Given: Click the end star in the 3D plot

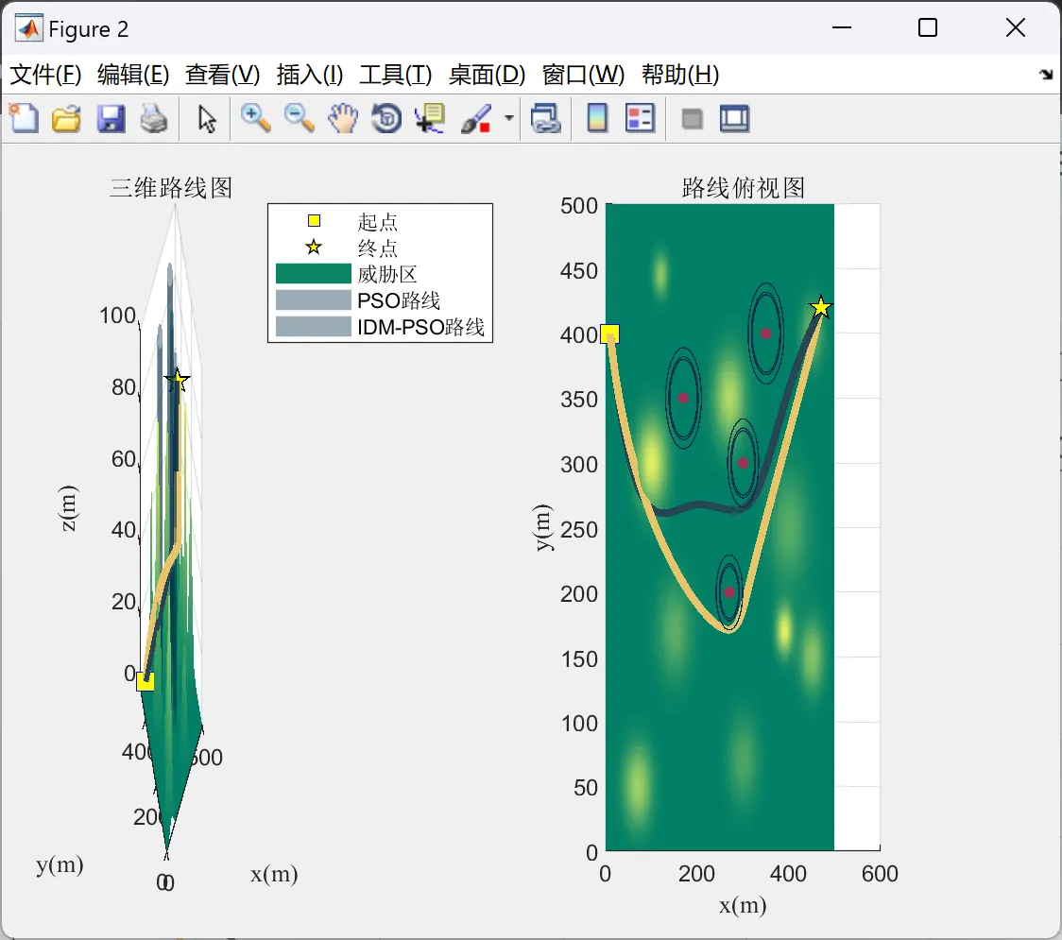Looking at the screenshot, I should [x=179, y=380].
